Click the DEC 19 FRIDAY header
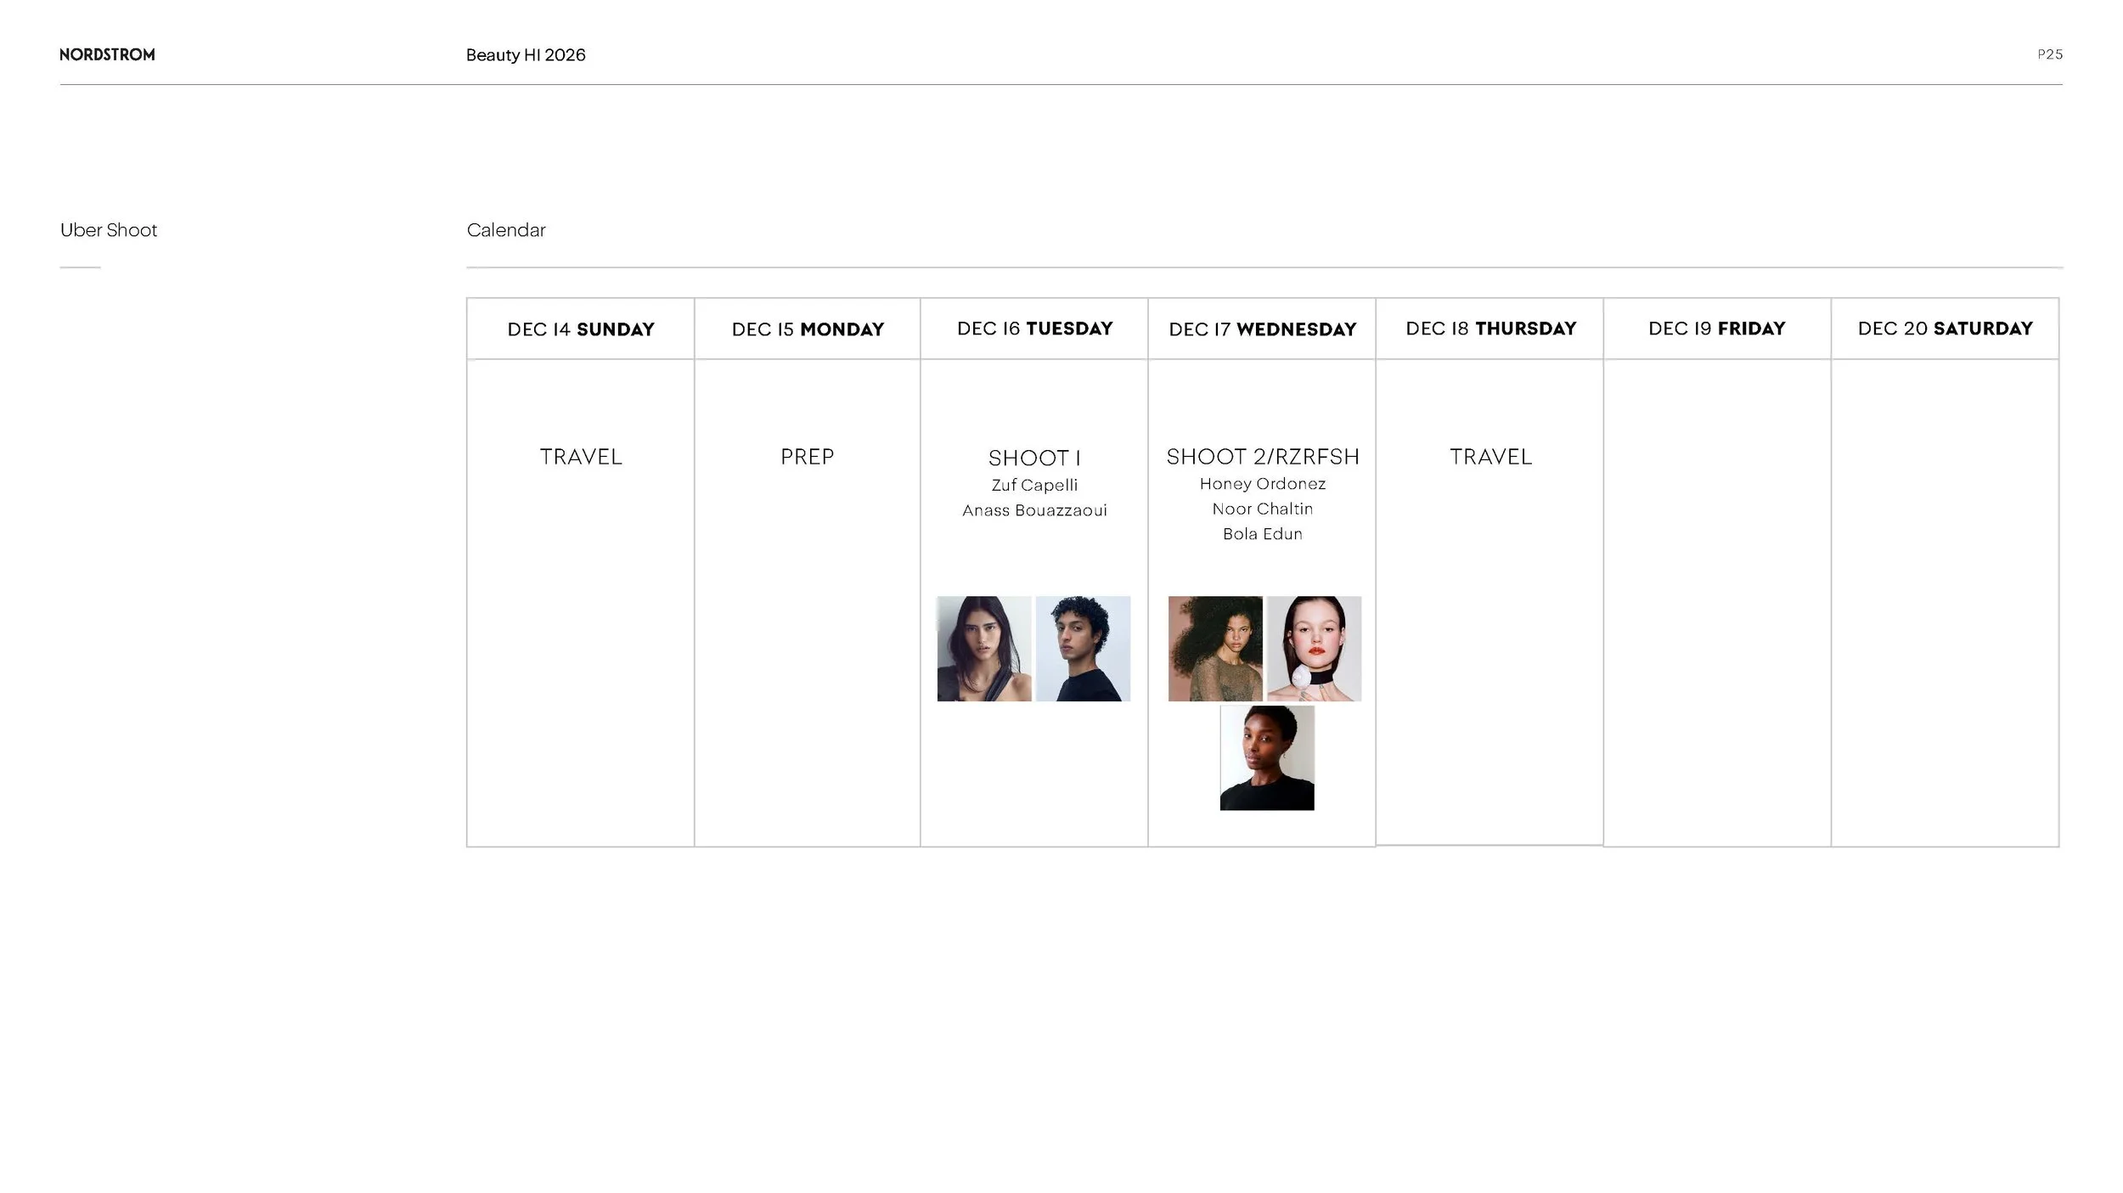Screen dimensions: 2123x1193 point(1716,329)
